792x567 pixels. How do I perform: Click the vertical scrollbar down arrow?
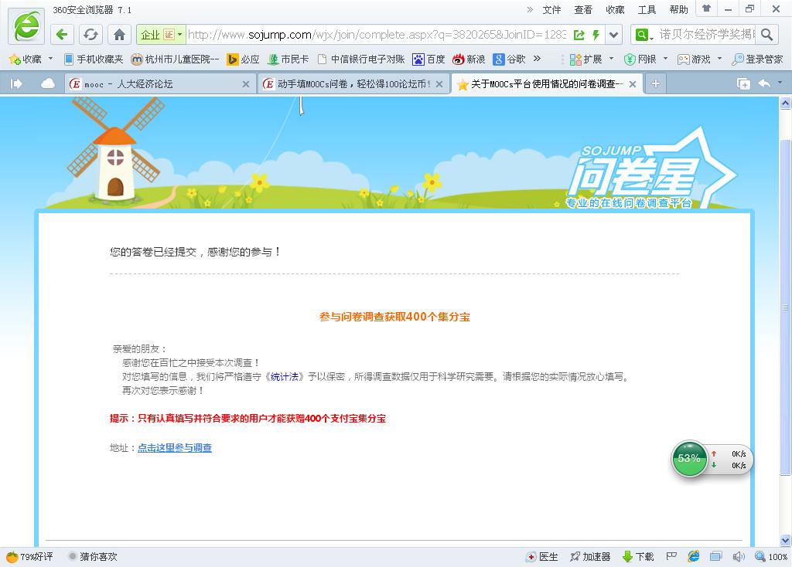(x=786, y=540)
